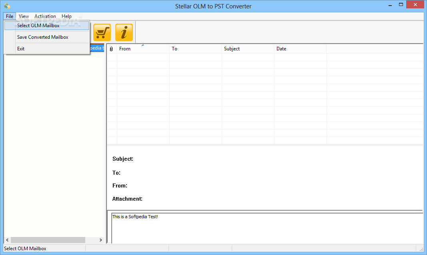The height and width of the screenshot is (255, 427).
Task: Click inside the message body text box
Action: point(267,228)
